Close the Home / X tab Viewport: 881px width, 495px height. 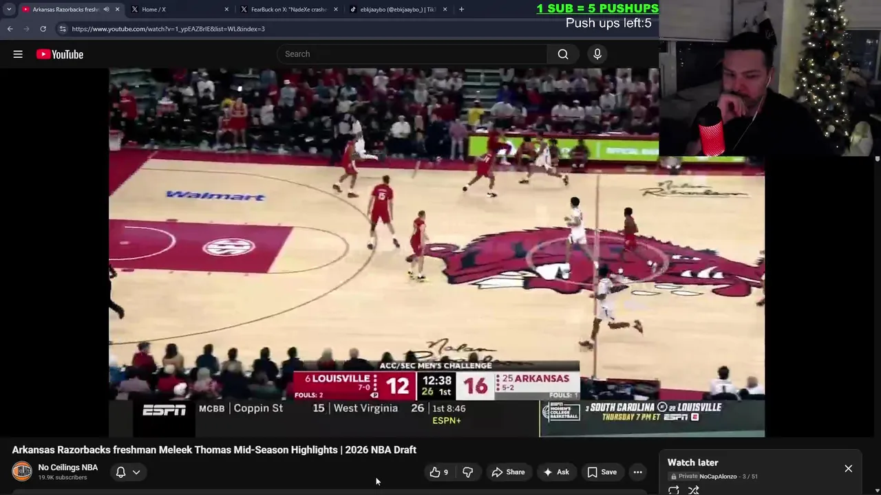226,10
